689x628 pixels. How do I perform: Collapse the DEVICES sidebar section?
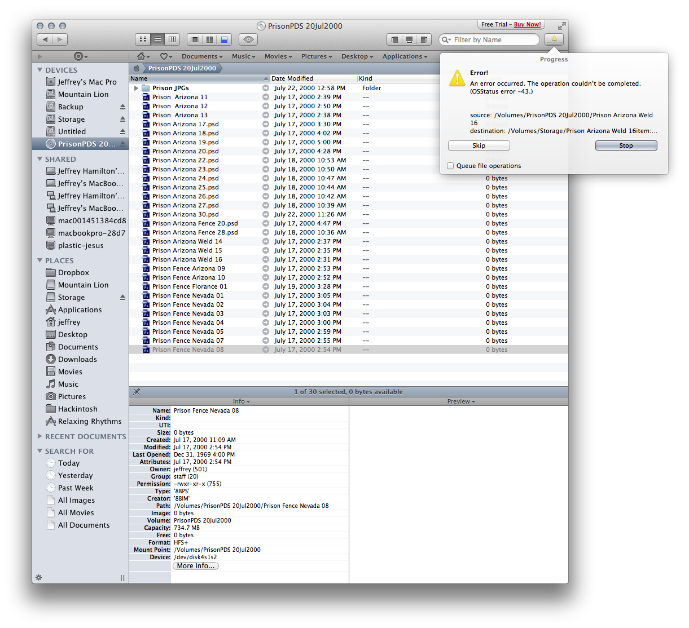tap(40, 70)
